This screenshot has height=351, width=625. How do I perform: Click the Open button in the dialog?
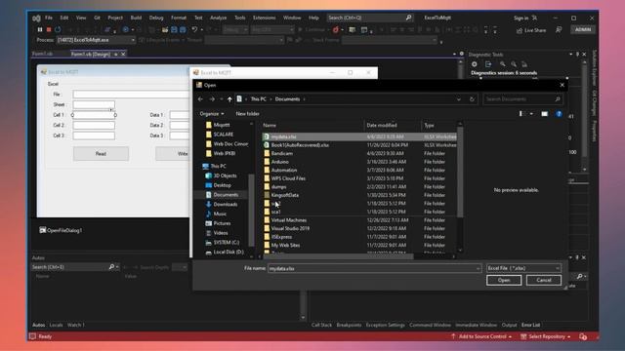tap(504, 280)
